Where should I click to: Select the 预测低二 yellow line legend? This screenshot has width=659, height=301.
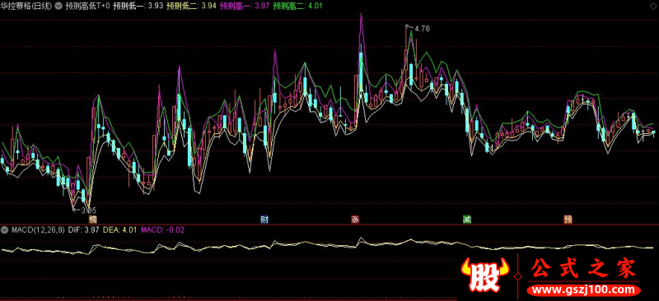[x=191, y=7]
